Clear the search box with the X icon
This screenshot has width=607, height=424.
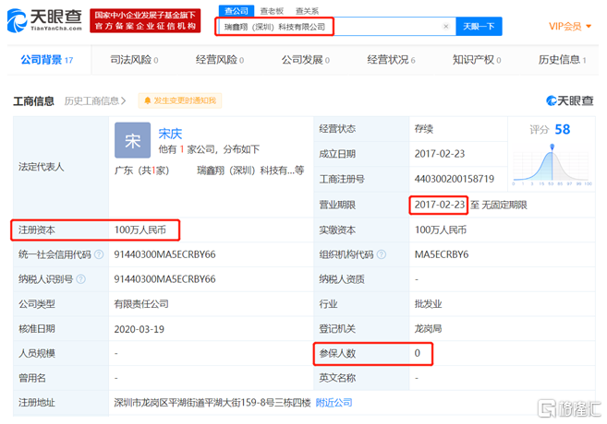click(446, 26)
